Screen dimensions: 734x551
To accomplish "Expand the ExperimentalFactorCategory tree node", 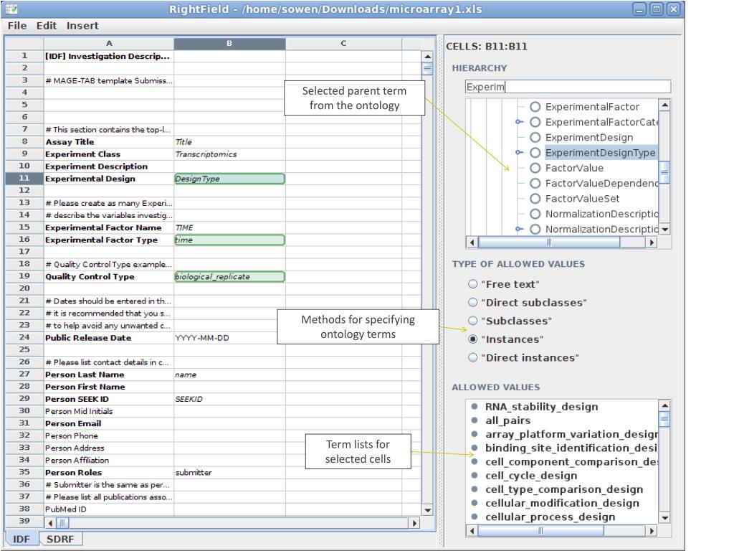I will pos(519,122).
